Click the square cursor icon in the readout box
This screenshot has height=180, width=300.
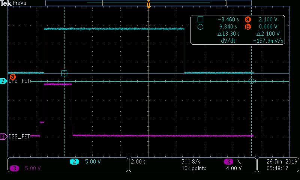pos(200,19)
